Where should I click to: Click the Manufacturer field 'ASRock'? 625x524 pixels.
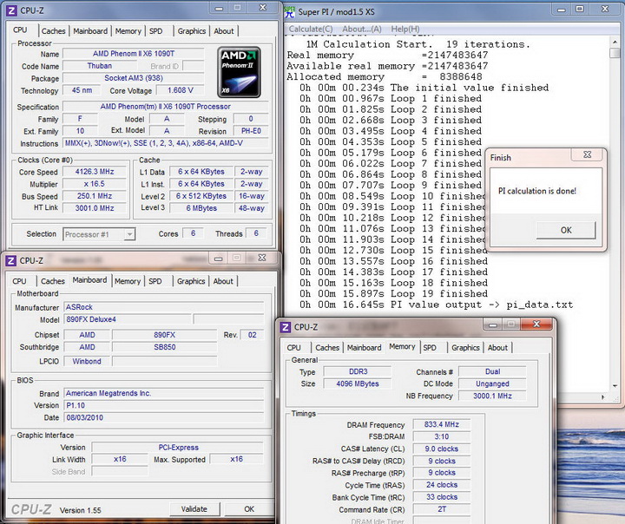coord(163,307)
